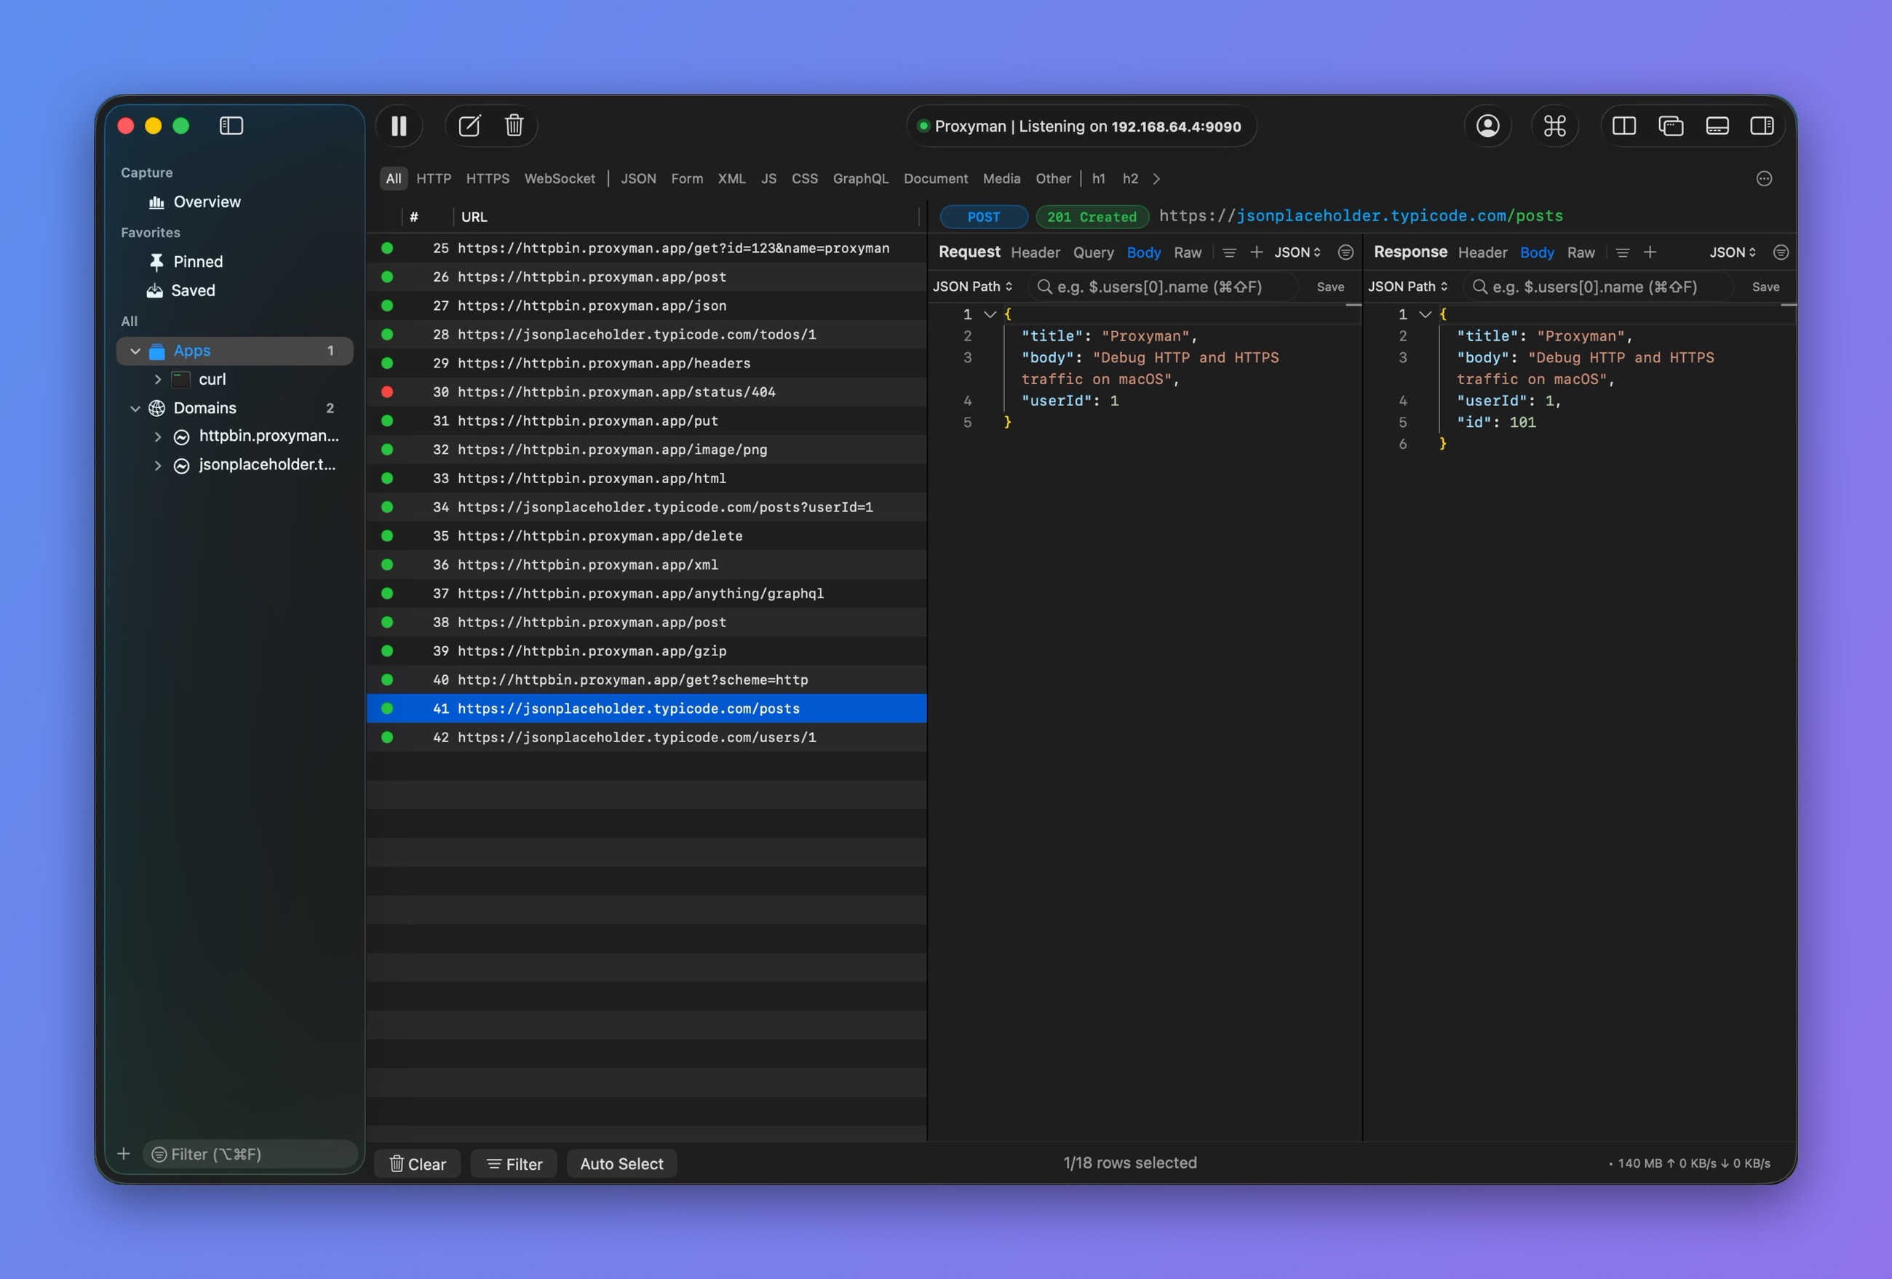Viewport: 1892px width, 1279px height.
Task: Open the Response Header tab
Action: pyautogui.click(x=1482, y=252)
